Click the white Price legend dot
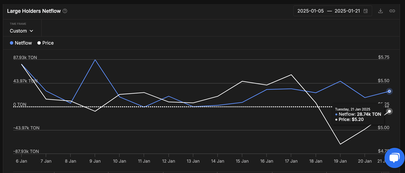This screenshot has height=173, width=405. point(39,43)
